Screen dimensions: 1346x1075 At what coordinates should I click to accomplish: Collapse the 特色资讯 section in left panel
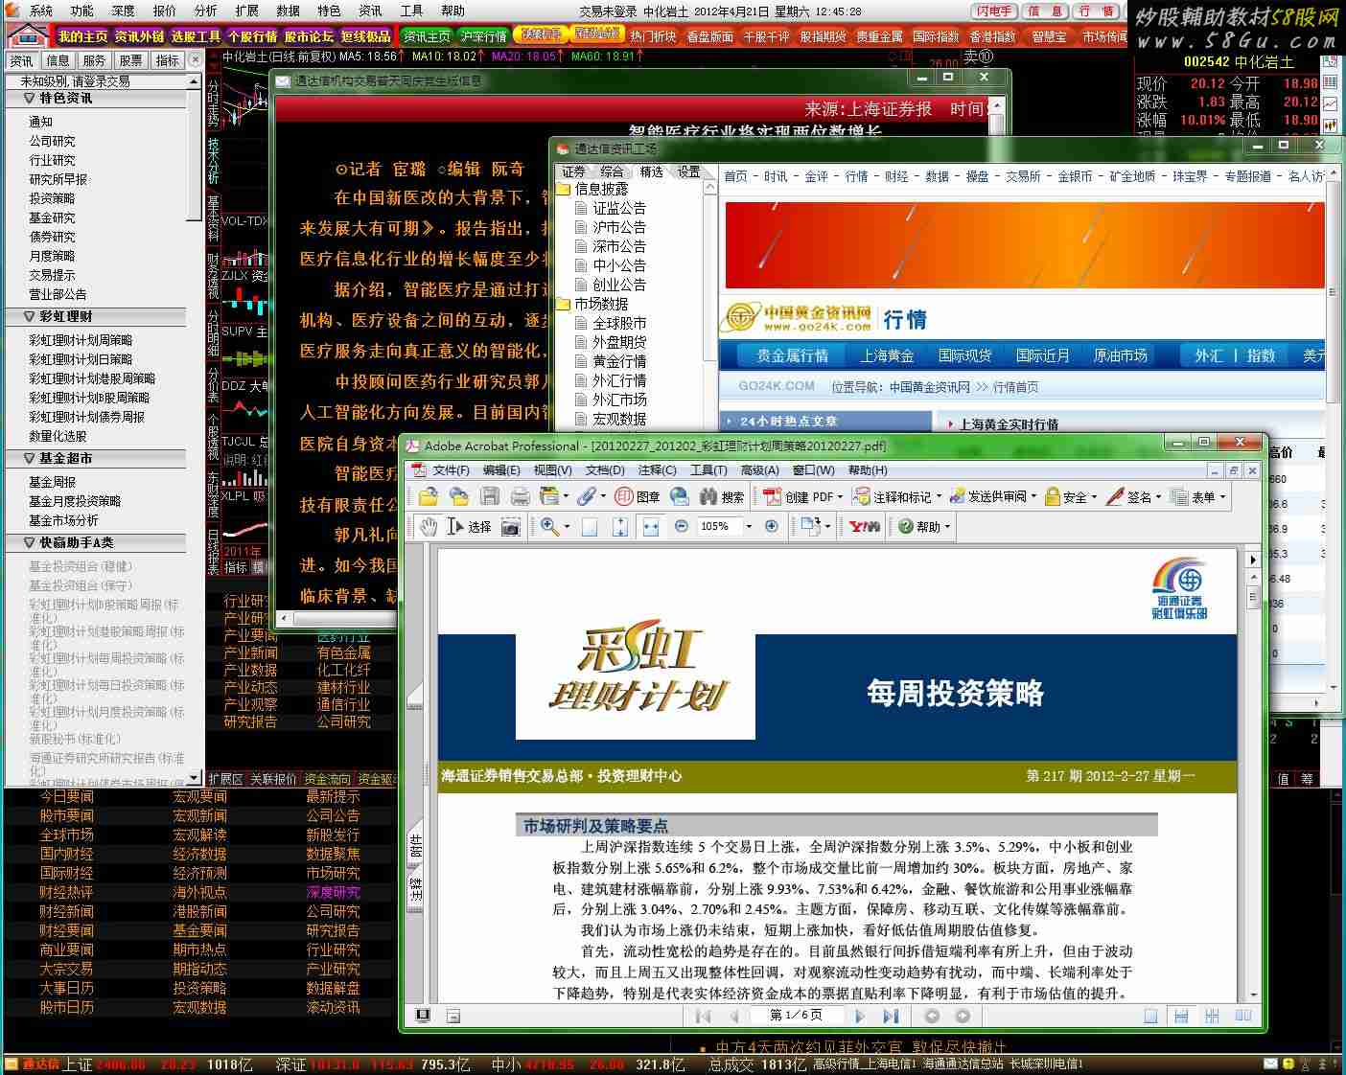click(x=29, y=98)
